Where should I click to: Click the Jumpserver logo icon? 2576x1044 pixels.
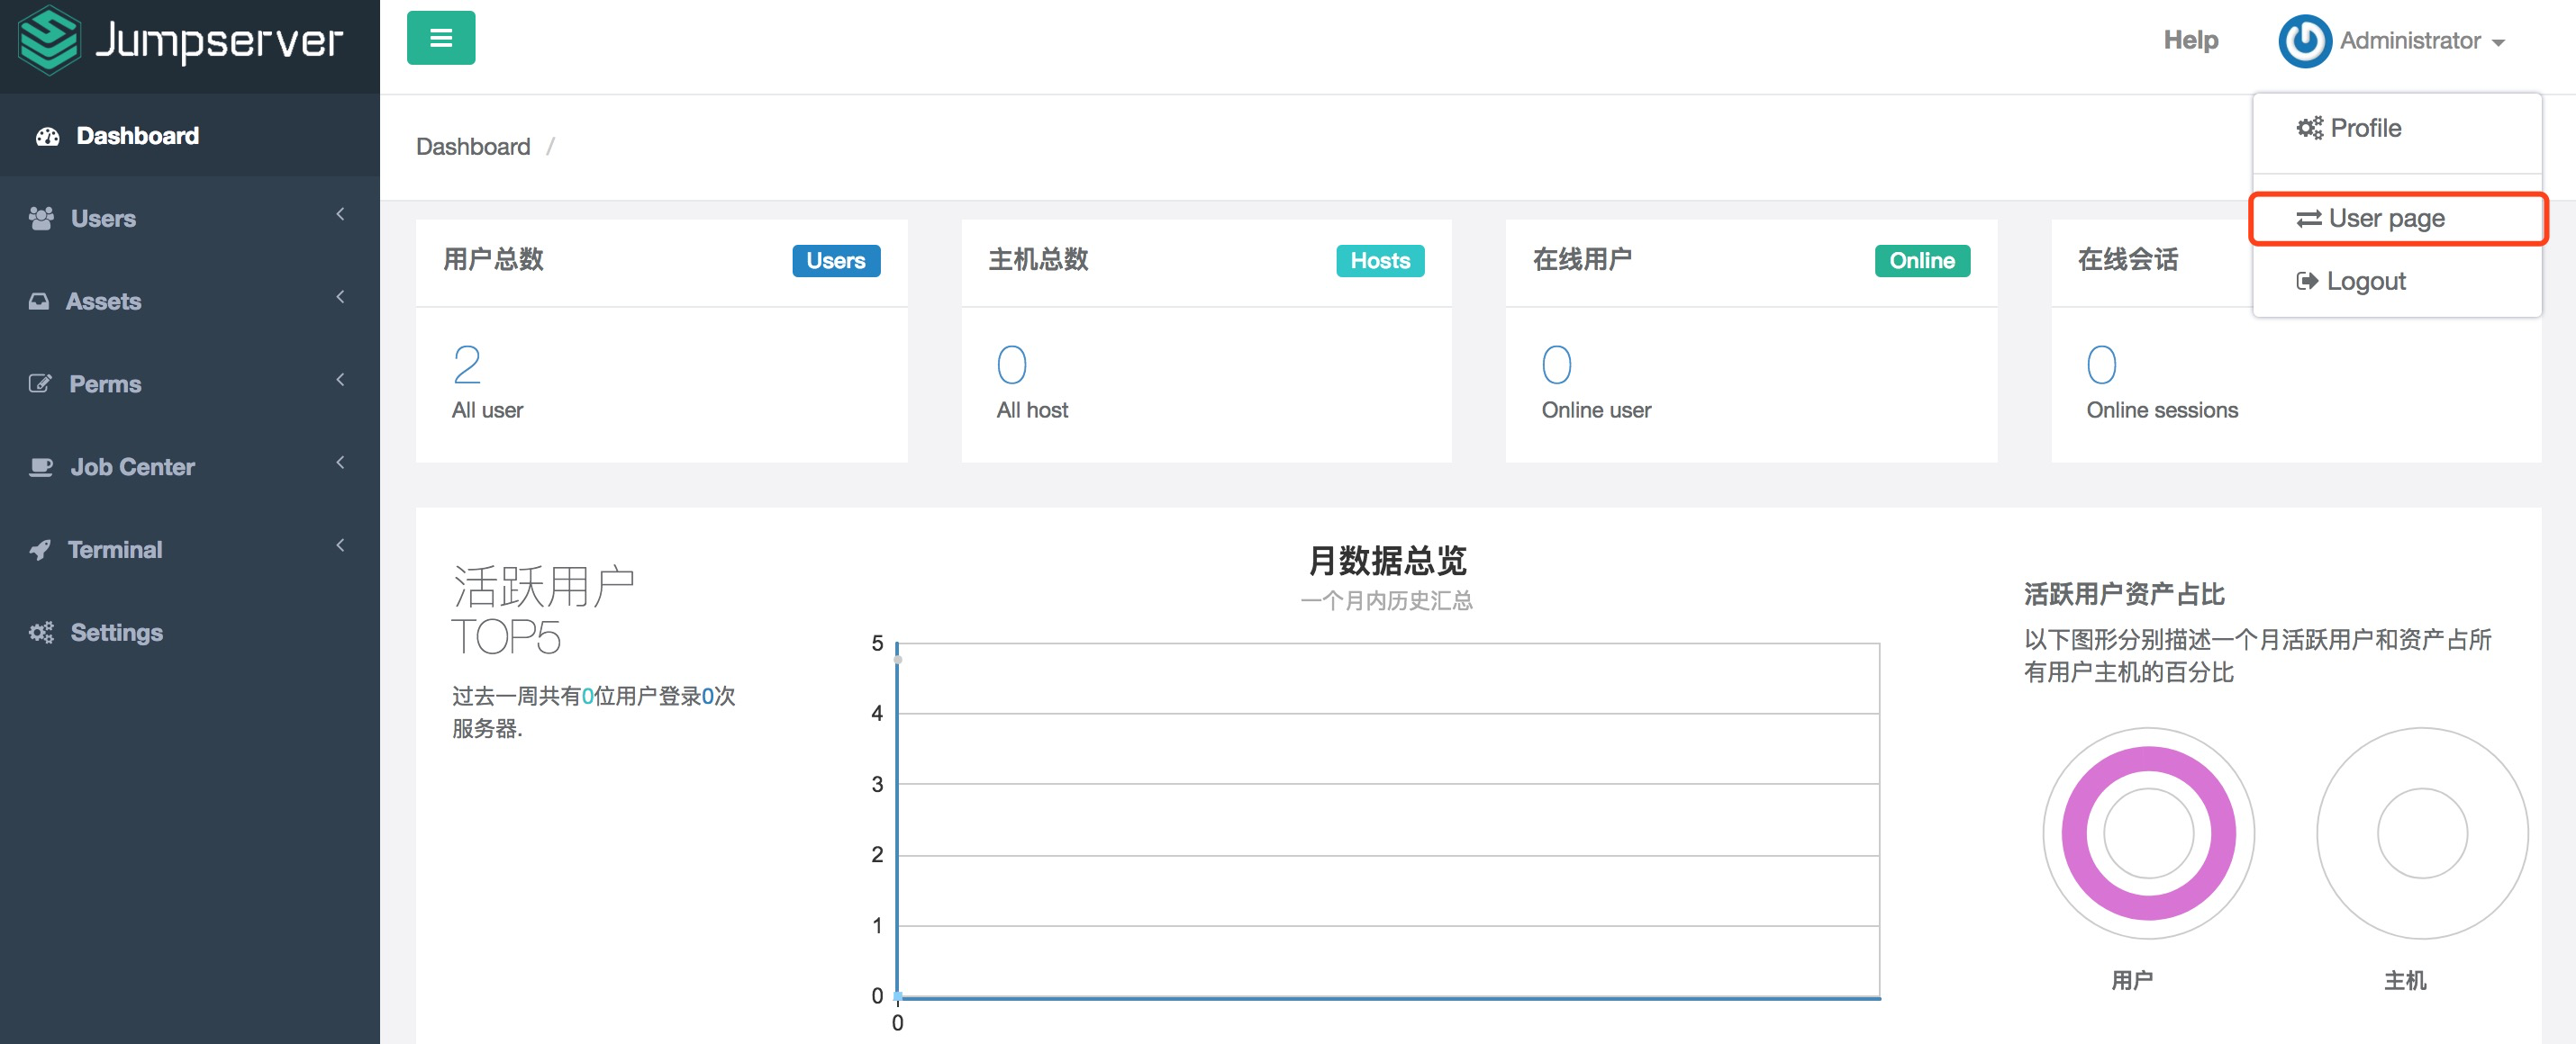(48, 40)
